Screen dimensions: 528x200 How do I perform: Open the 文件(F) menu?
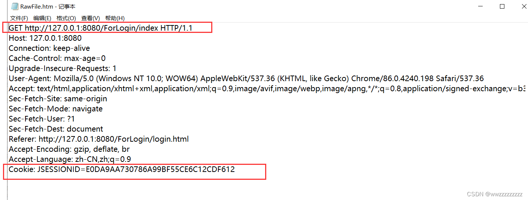click(19, 18)
